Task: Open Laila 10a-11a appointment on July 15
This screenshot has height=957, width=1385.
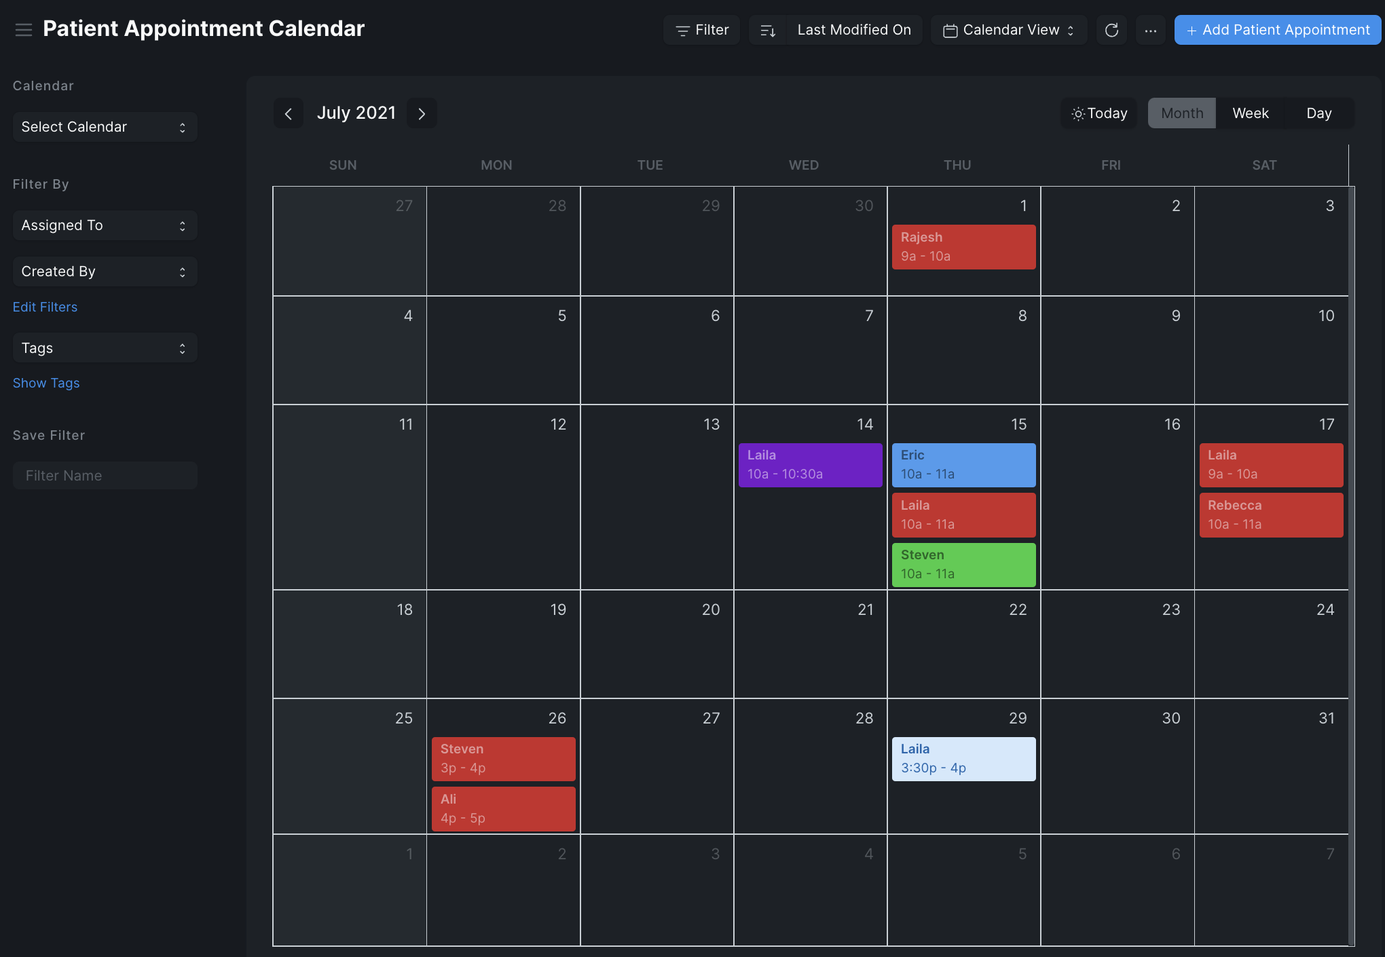Action: pos(963,515)
